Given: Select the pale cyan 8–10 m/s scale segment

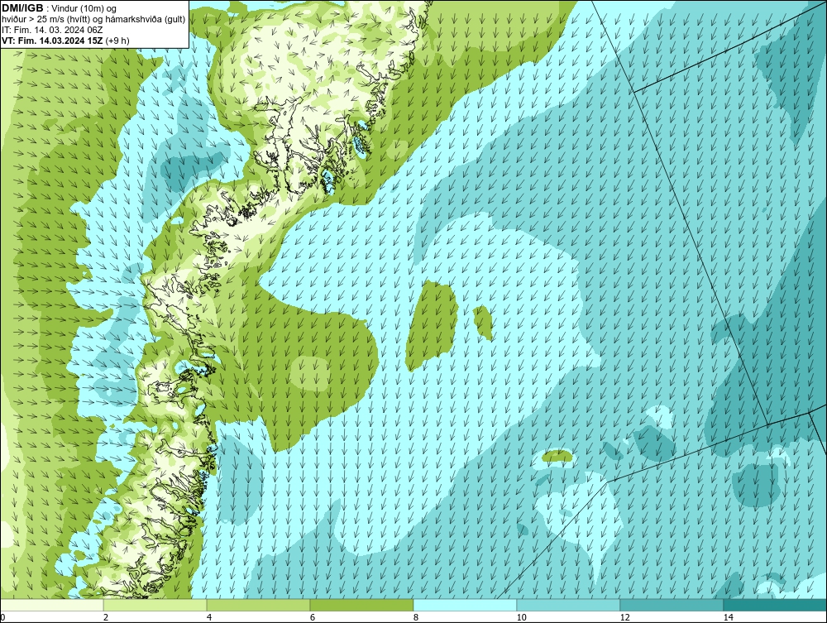Looking at the screenshot, I should point(465,605).
